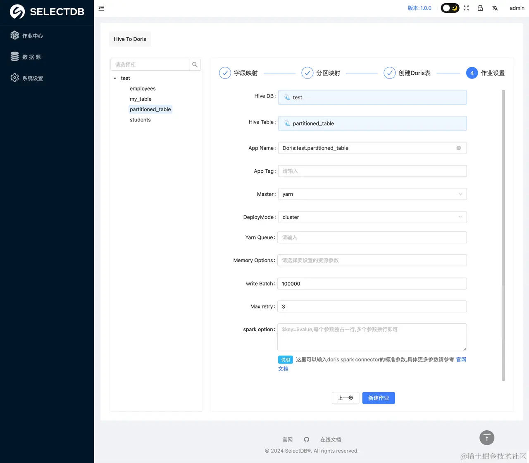The width and height of the screenshot is (529, 463).
Task: Select employees table in tree
Action: point(143,88)
